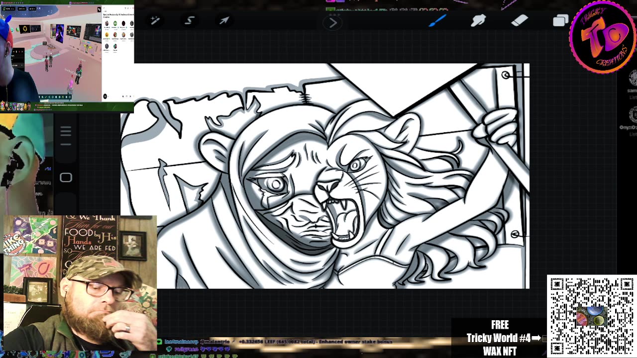Click the Tricky Creations TC logo
The height and width of the screenshot is (358, 637).
602,38
